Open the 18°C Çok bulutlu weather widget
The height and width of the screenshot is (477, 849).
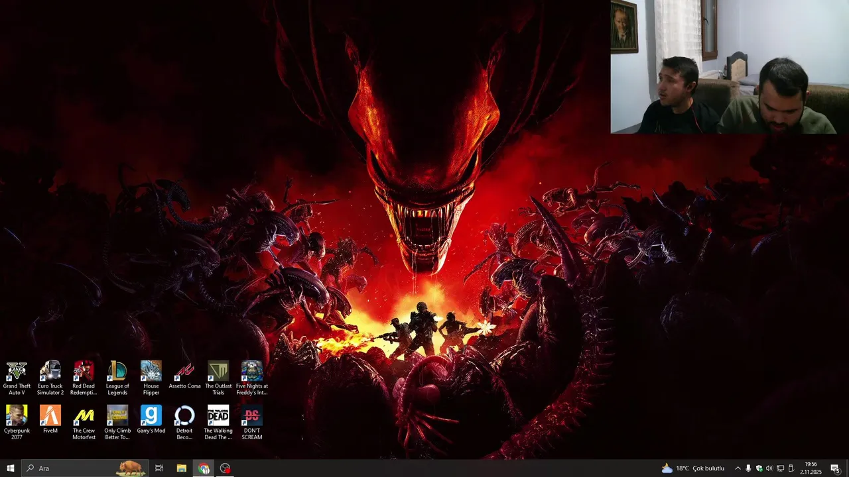(693, 468)
